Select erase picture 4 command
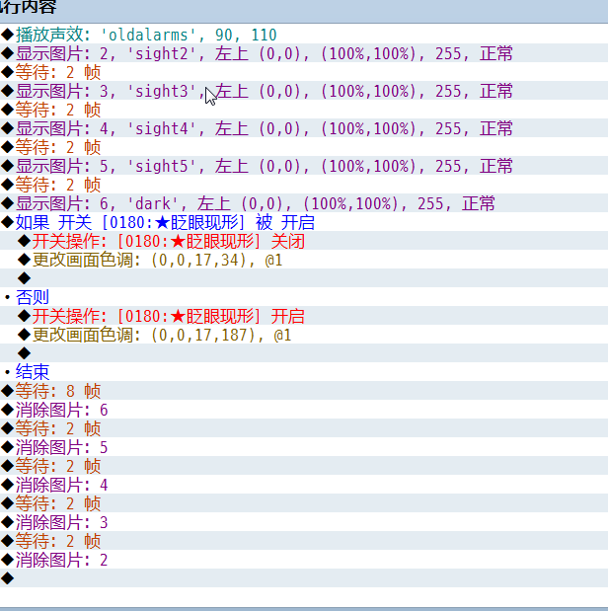Image resolution: width=608 pixels, height=611 pixels. click(x=304, y=485)
